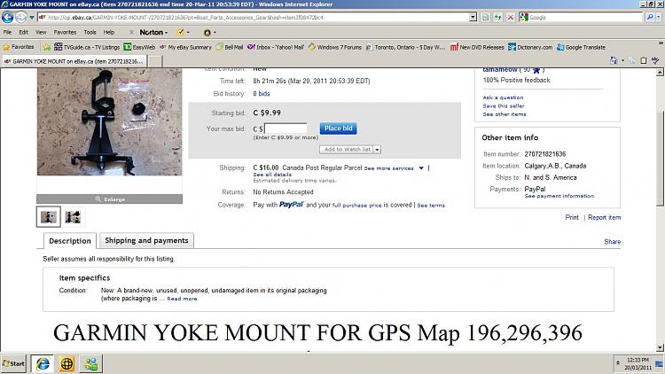Screen dimensions: 665x374
Task: Open See payment information link
Action: 559,197
